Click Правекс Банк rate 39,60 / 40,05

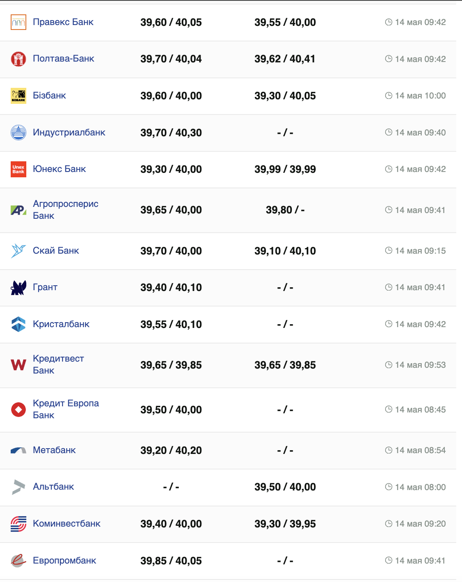pos(171,22)
